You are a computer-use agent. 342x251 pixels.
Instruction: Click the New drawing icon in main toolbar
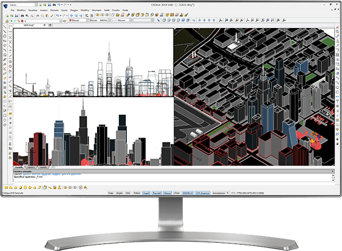point(7,16)
